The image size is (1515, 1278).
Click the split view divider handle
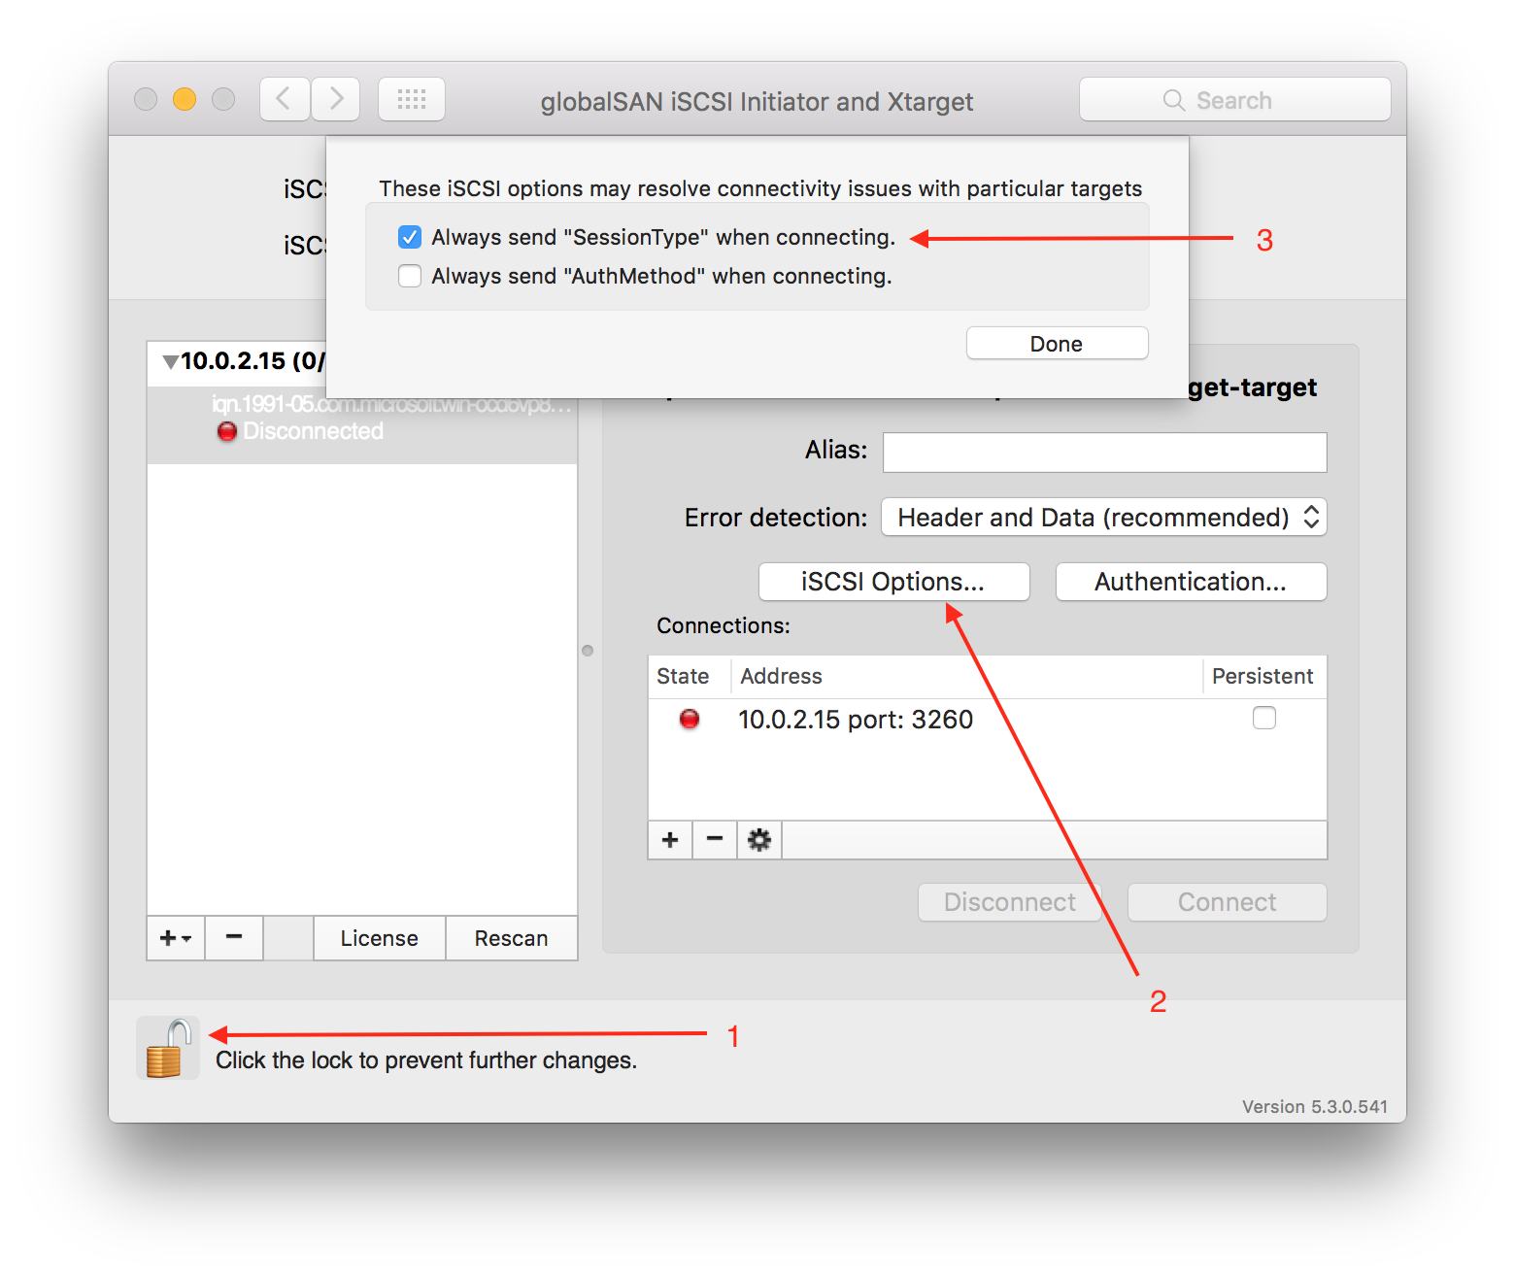click(588, 651)
